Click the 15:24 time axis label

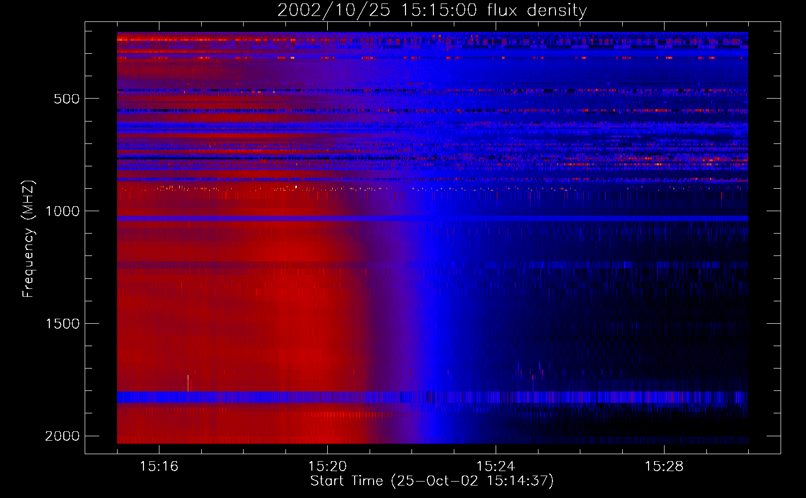coord(496,466)
